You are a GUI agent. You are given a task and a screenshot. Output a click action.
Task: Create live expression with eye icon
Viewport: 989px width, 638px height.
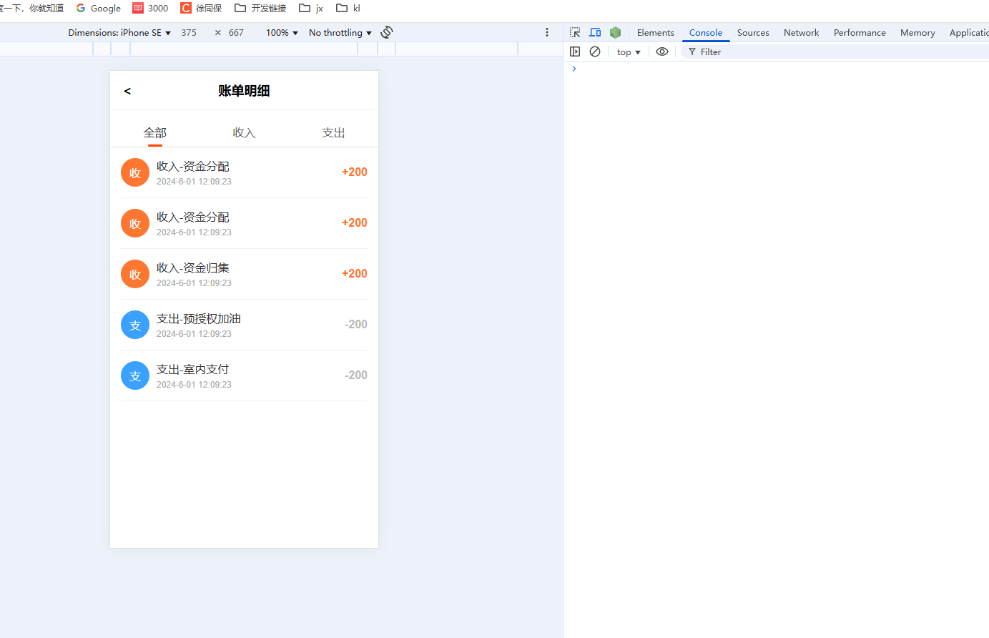(x=662, y=51)
